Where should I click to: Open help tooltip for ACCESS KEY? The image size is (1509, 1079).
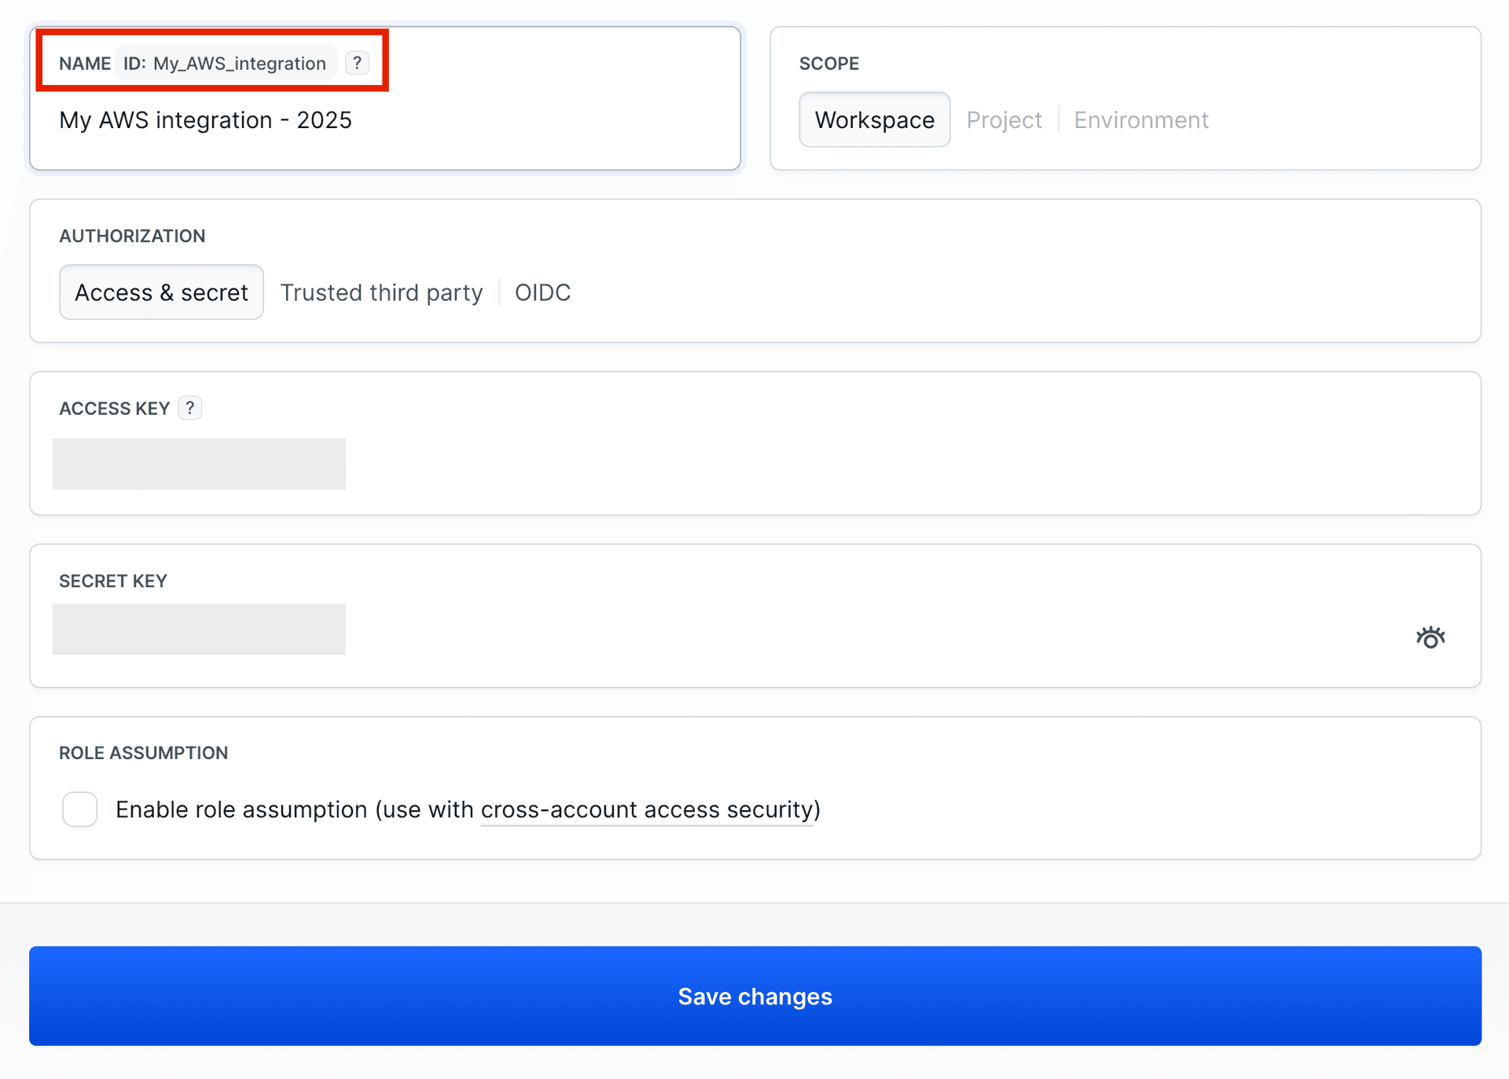coord(189,408)
